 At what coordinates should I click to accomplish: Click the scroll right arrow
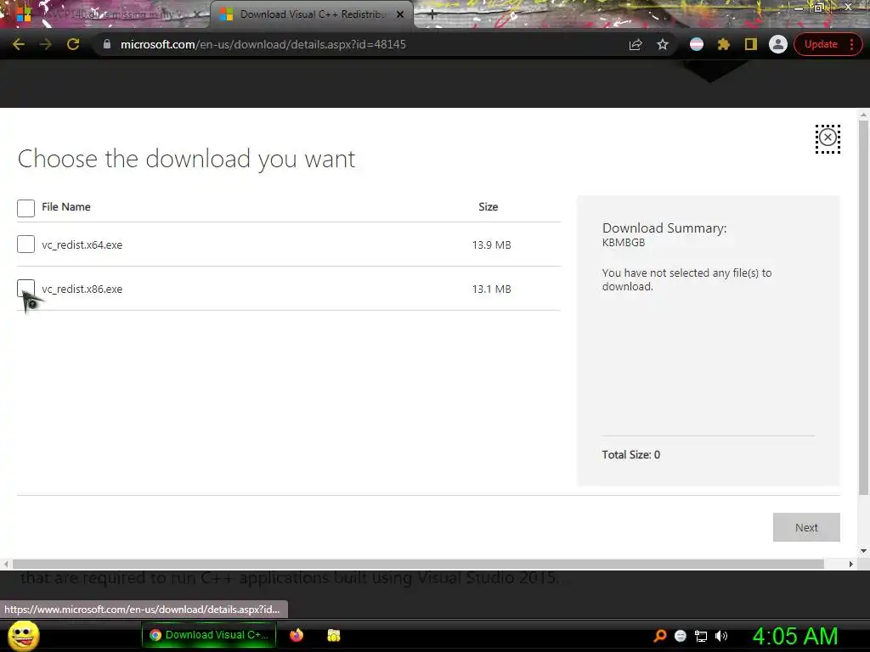850,564
